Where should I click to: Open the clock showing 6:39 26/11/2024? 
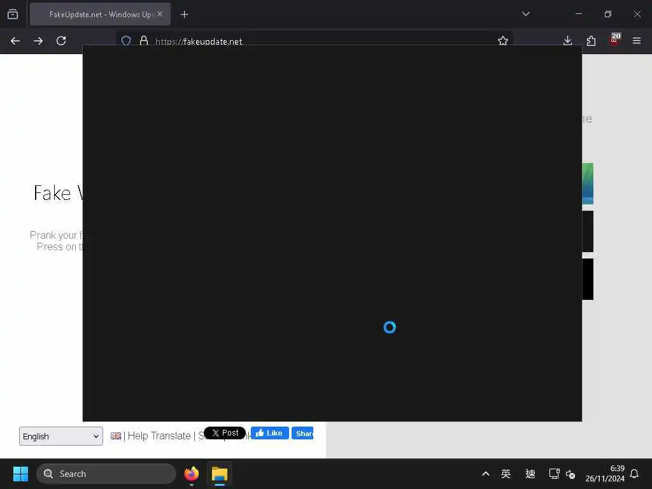605,474
